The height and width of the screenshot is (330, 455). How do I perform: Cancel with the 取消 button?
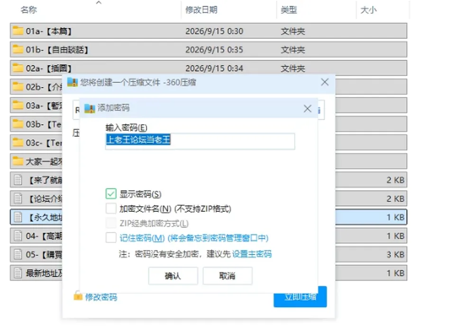coord(227,275)
